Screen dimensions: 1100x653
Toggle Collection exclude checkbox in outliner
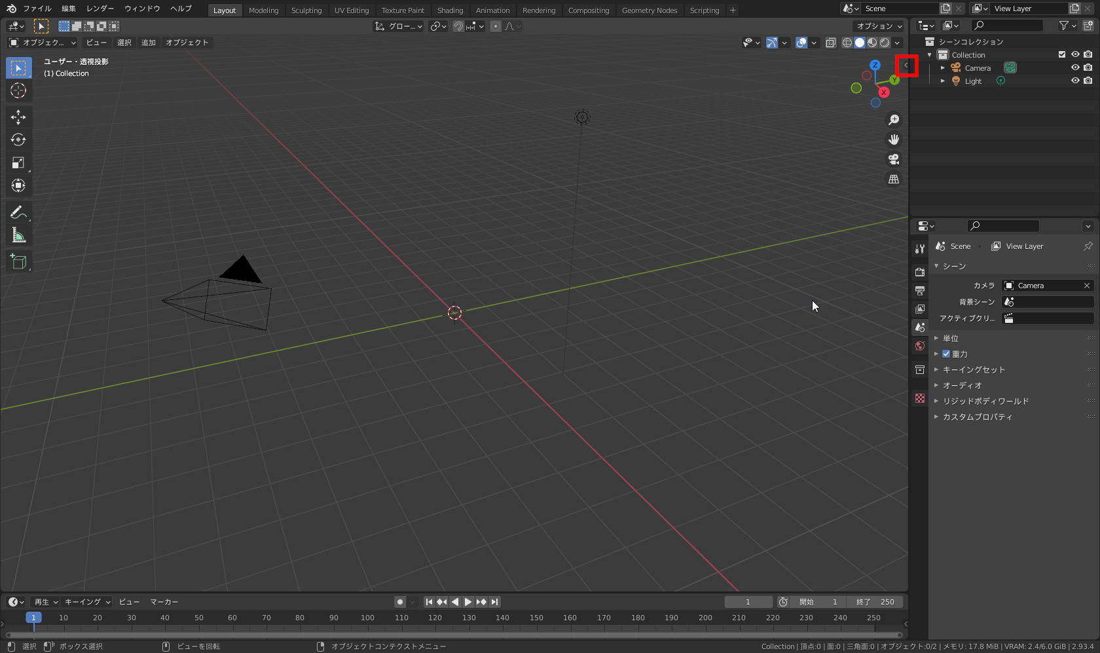click(1062, 54)
